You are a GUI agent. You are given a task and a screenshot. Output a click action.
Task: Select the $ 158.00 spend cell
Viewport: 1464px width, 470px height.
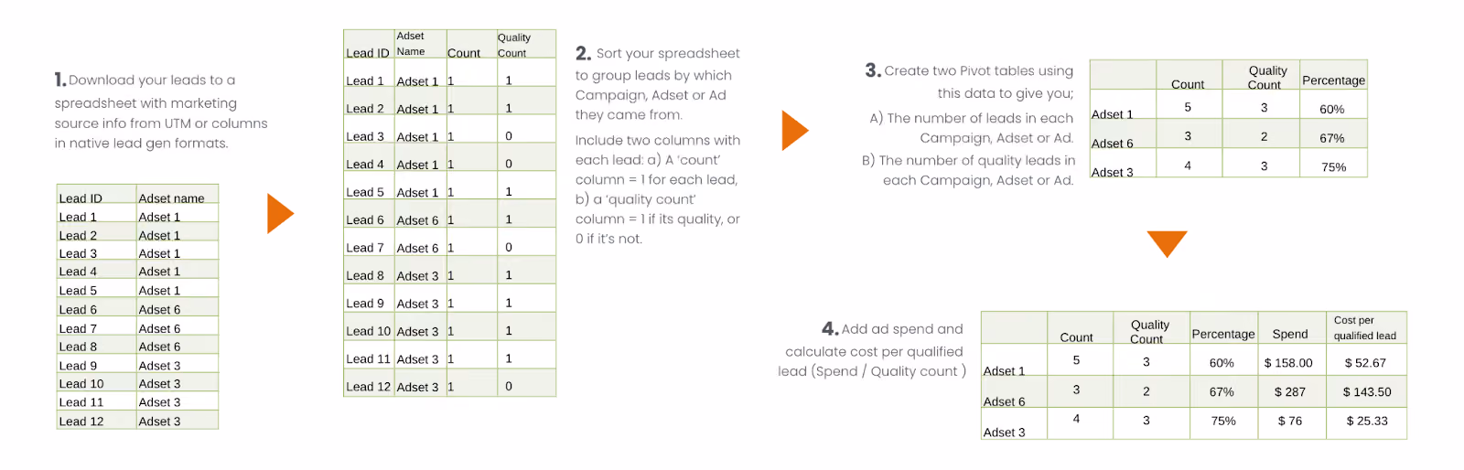(1288, 363)
